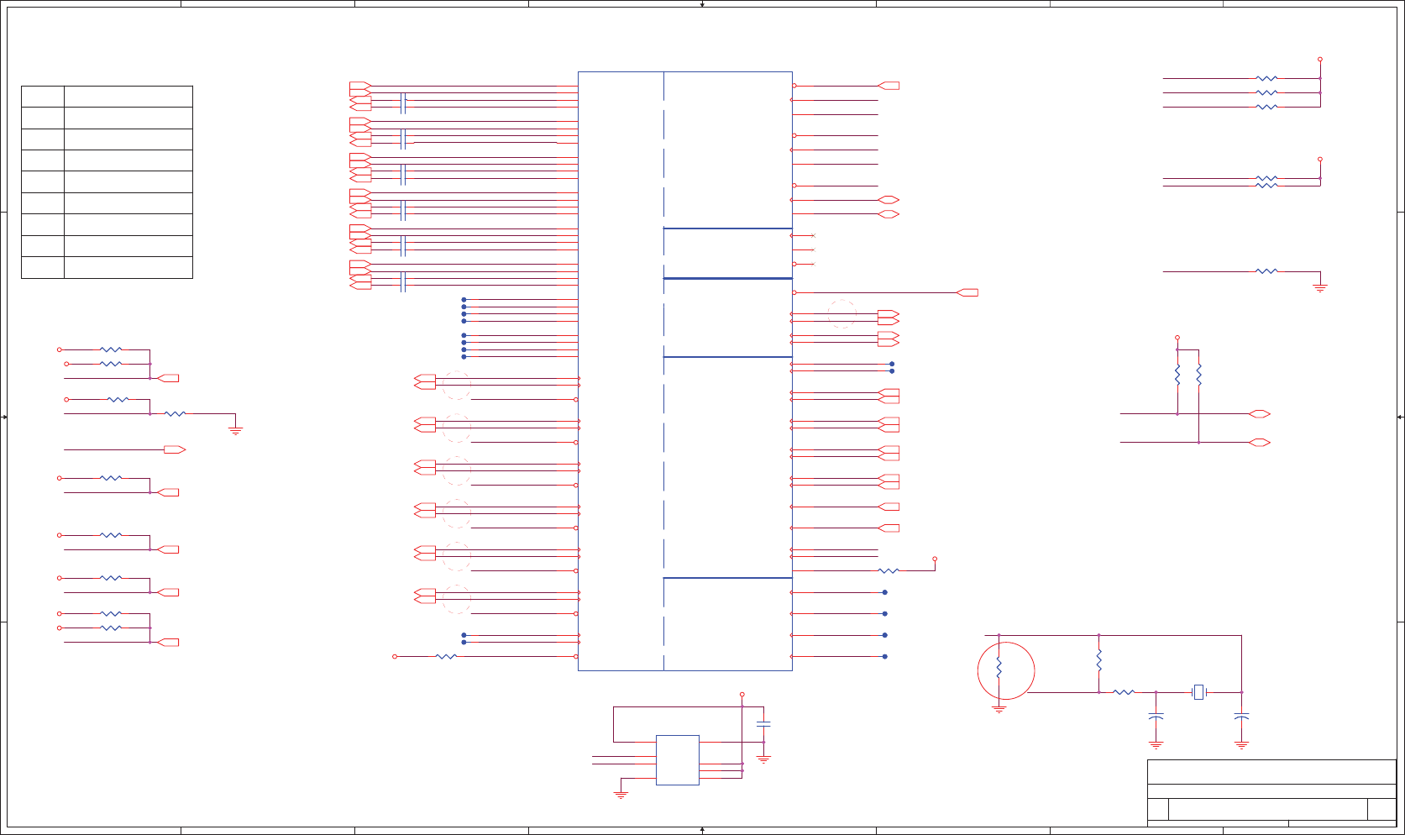1405x835 pixels.
Task: Select the right-pointing off-page connector without any resistor
Action: click(175, 449)
